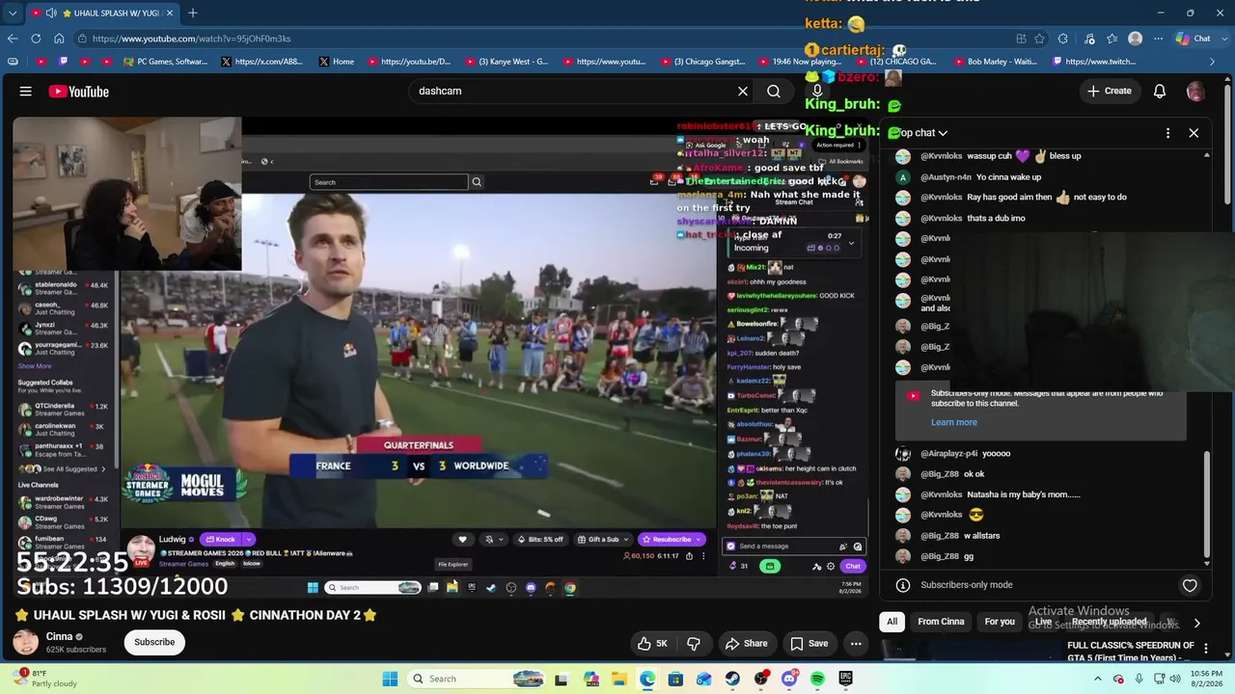Mute the UHAUL SPLASH tab audio
1235x694 pixels.
(51, 13)
